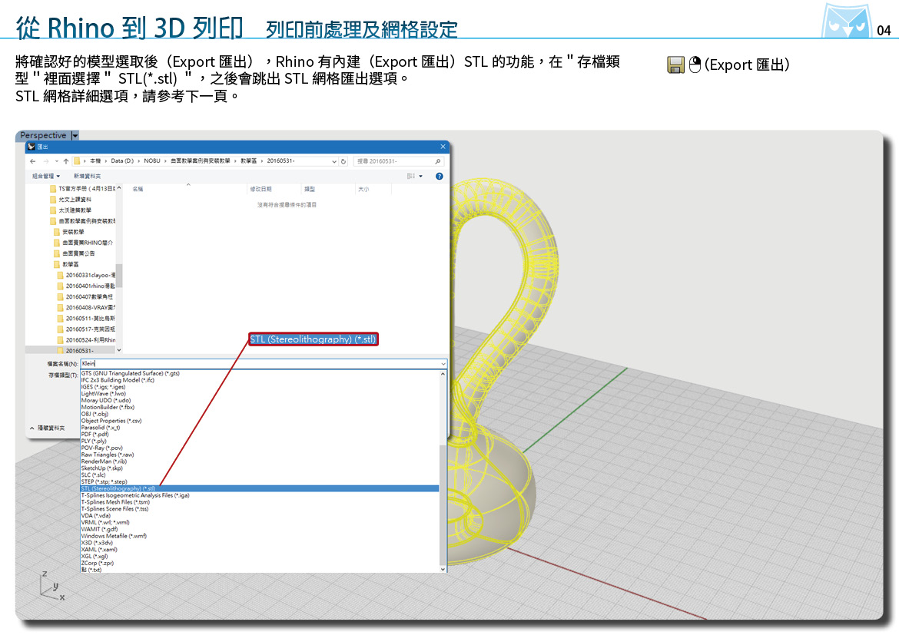Click the file type list scrollbar up arrow

coord(443,374)
